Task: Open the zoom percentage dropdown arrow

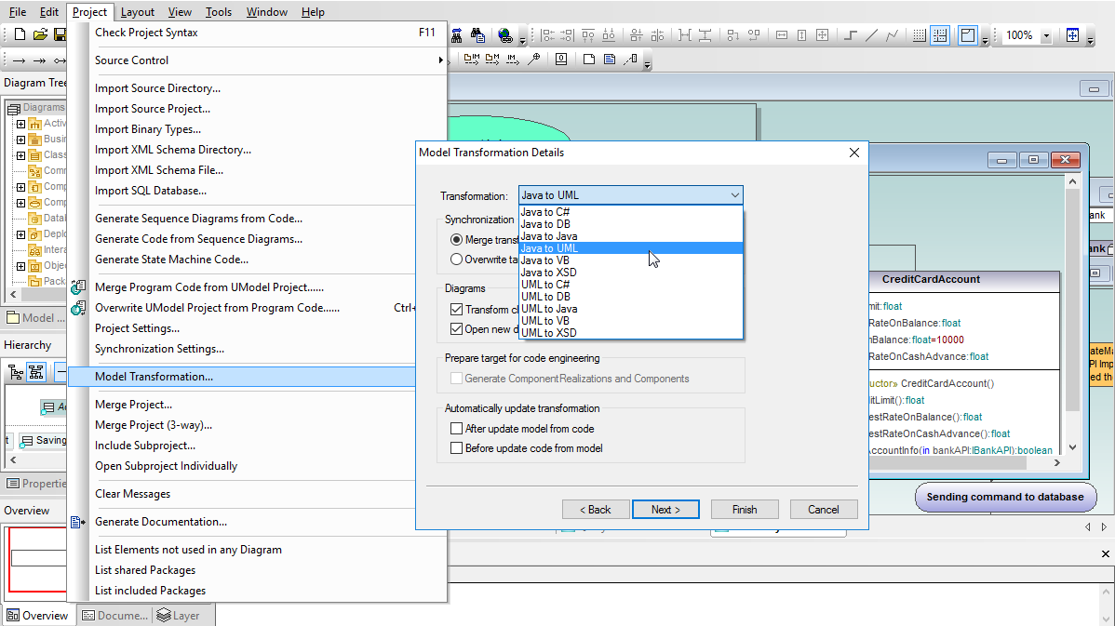Action: 1046,35
